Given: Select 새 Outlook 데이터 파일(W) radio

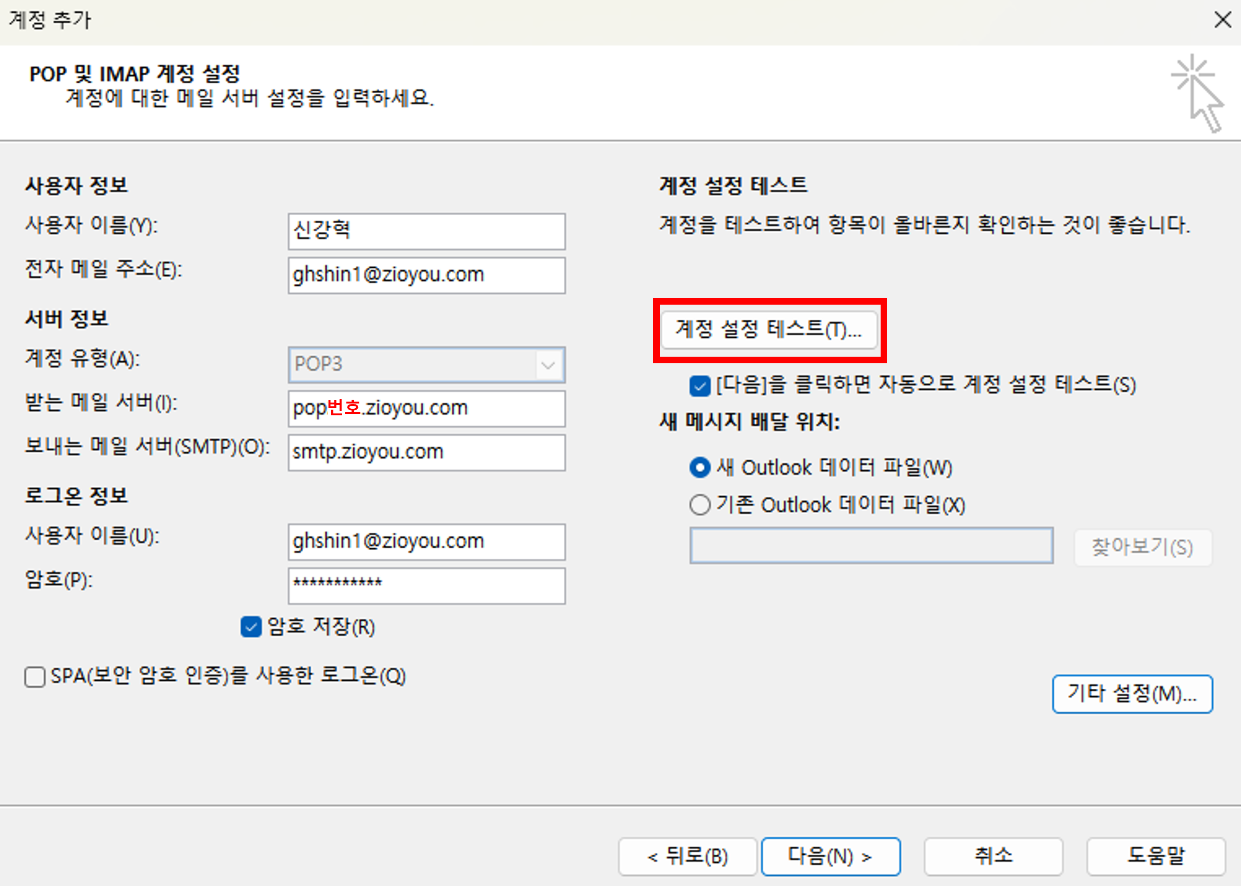Looking at the screenshot, I should click(x=700, y=467).
